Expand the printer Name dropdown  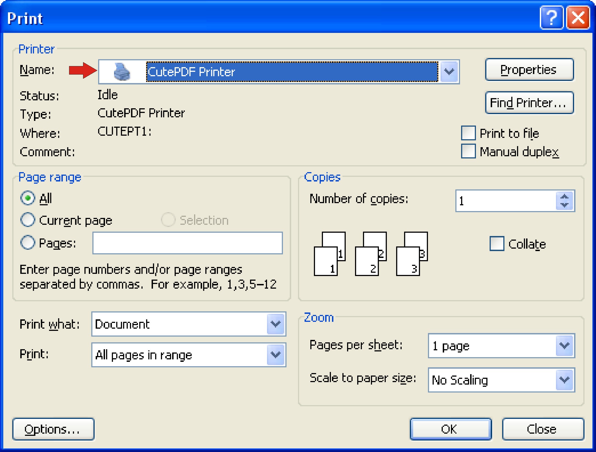[x=449, y=72]
